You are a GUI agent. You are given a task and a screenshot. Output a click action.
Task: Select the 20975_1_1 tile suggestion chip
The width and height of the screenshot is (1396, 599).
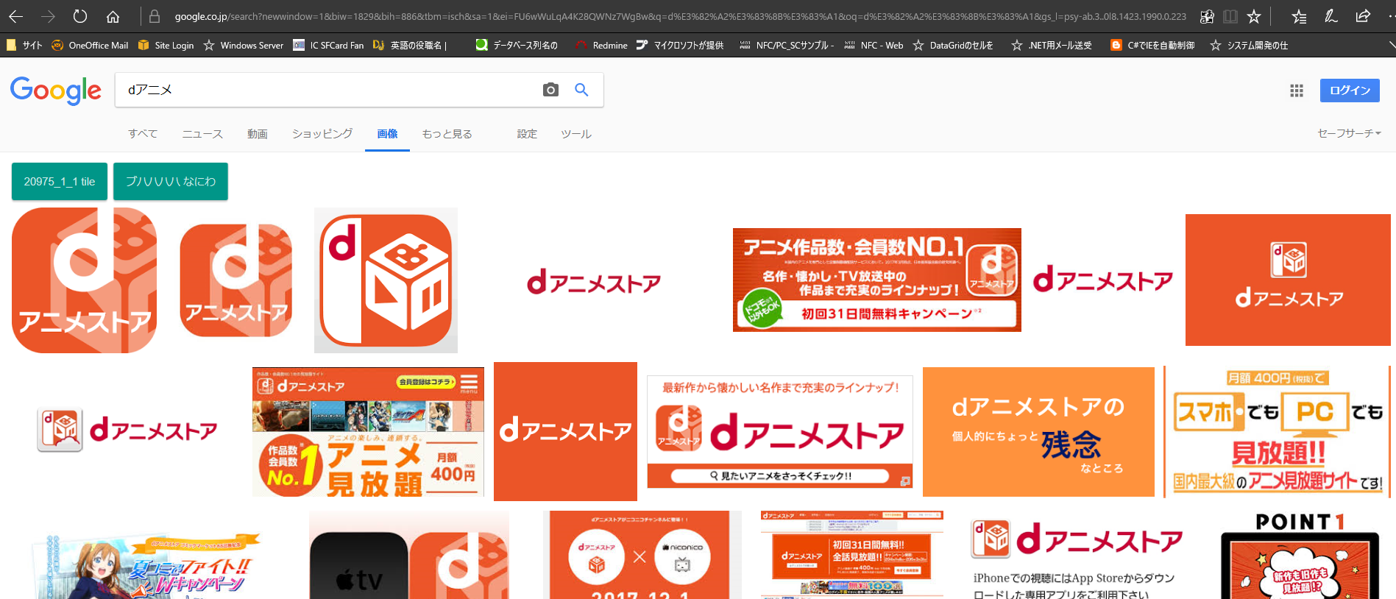(x=60, y=182)
